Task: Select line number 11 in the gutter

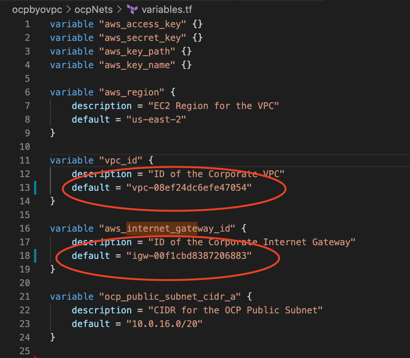Action: (x=25, y=160)
